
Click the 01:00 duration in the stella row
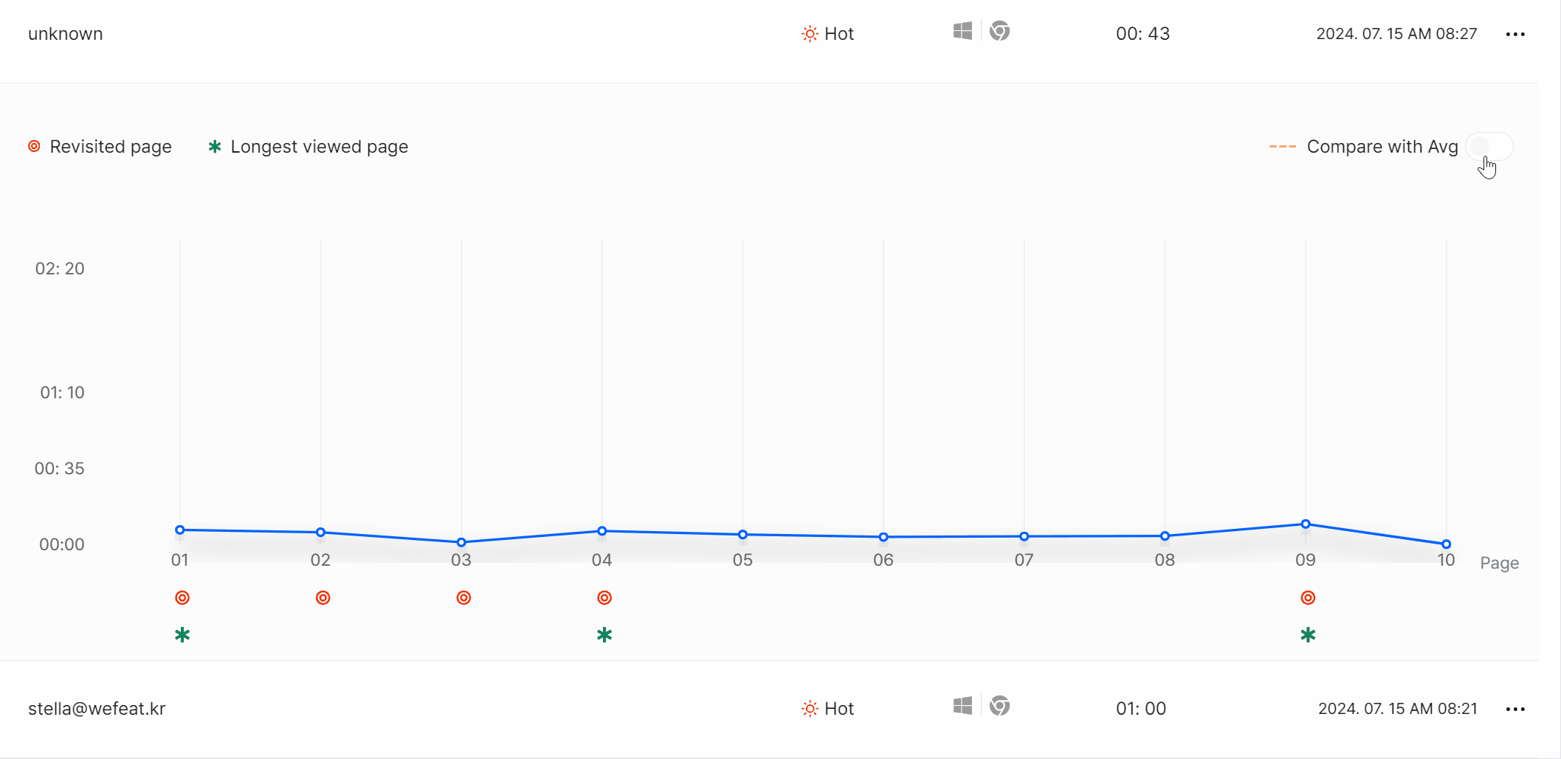click(1141, 709)
